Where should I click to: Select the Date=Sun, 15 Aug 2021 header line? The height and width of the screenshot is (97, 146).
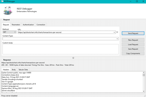tap(16, 77)
